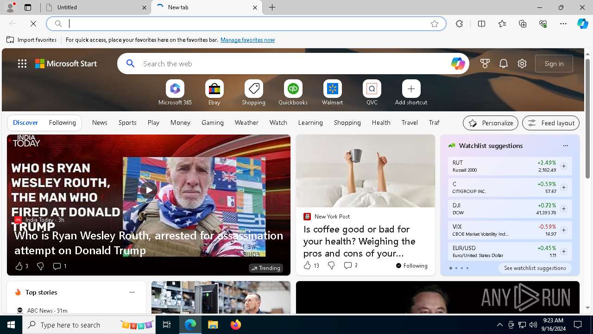Open Microsoft Rewards trophy icon

coord(485,64)
